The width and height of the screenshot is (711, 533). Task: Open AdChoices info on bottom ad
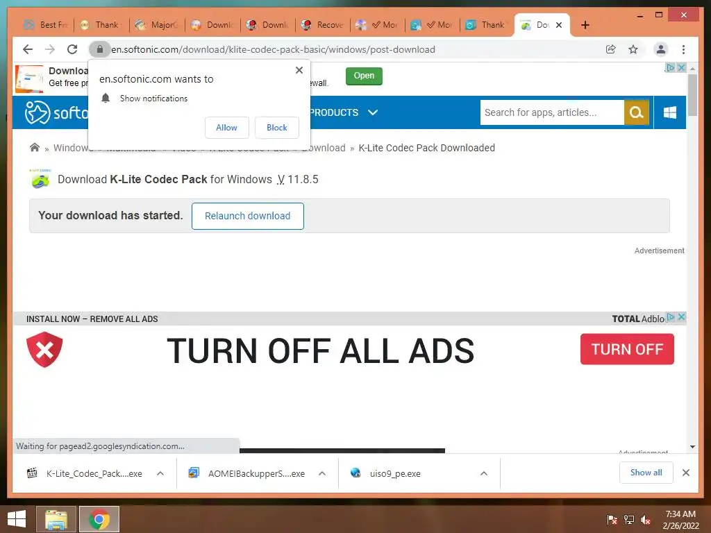point(671,316)
